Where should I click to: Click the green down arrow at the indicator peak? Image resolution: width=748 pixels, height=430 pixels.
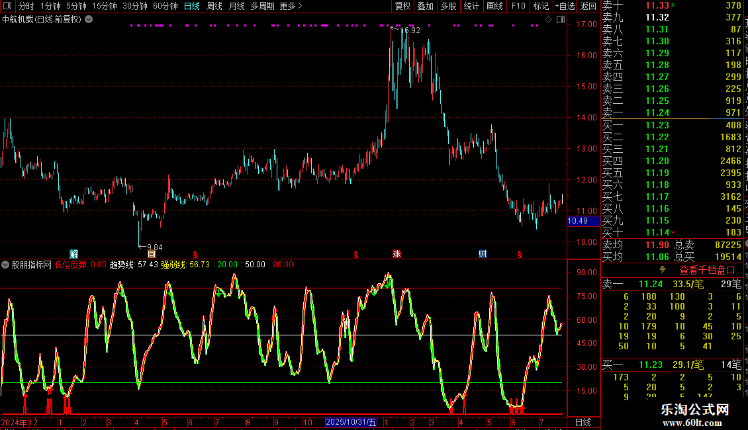[389, 284]
